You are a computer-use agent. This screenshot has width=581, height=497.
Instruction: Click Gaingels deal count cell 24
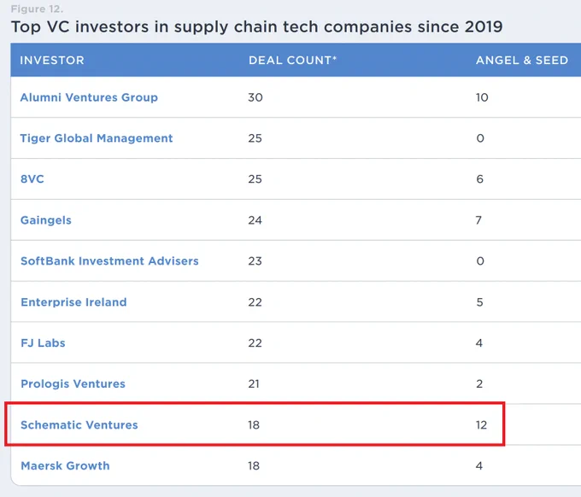[255, 220]
